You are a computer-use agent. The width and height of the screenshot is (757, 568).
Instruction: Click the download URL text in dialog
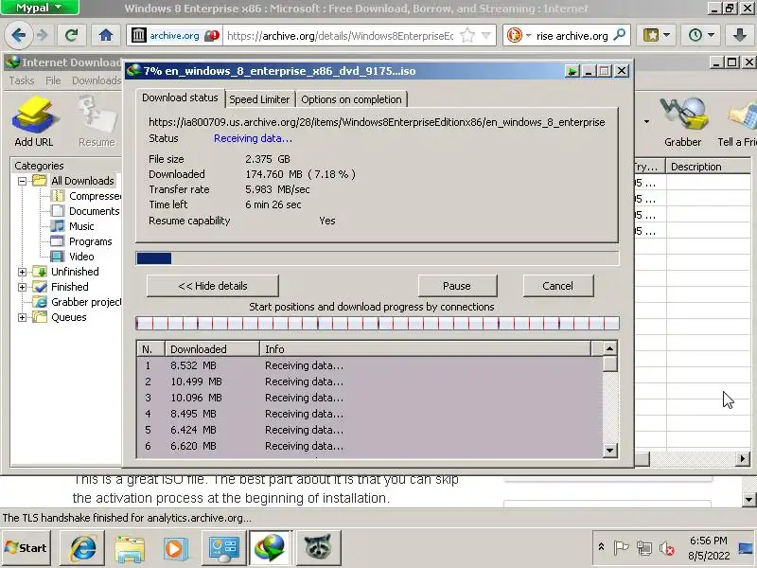[x=377, y=122]
